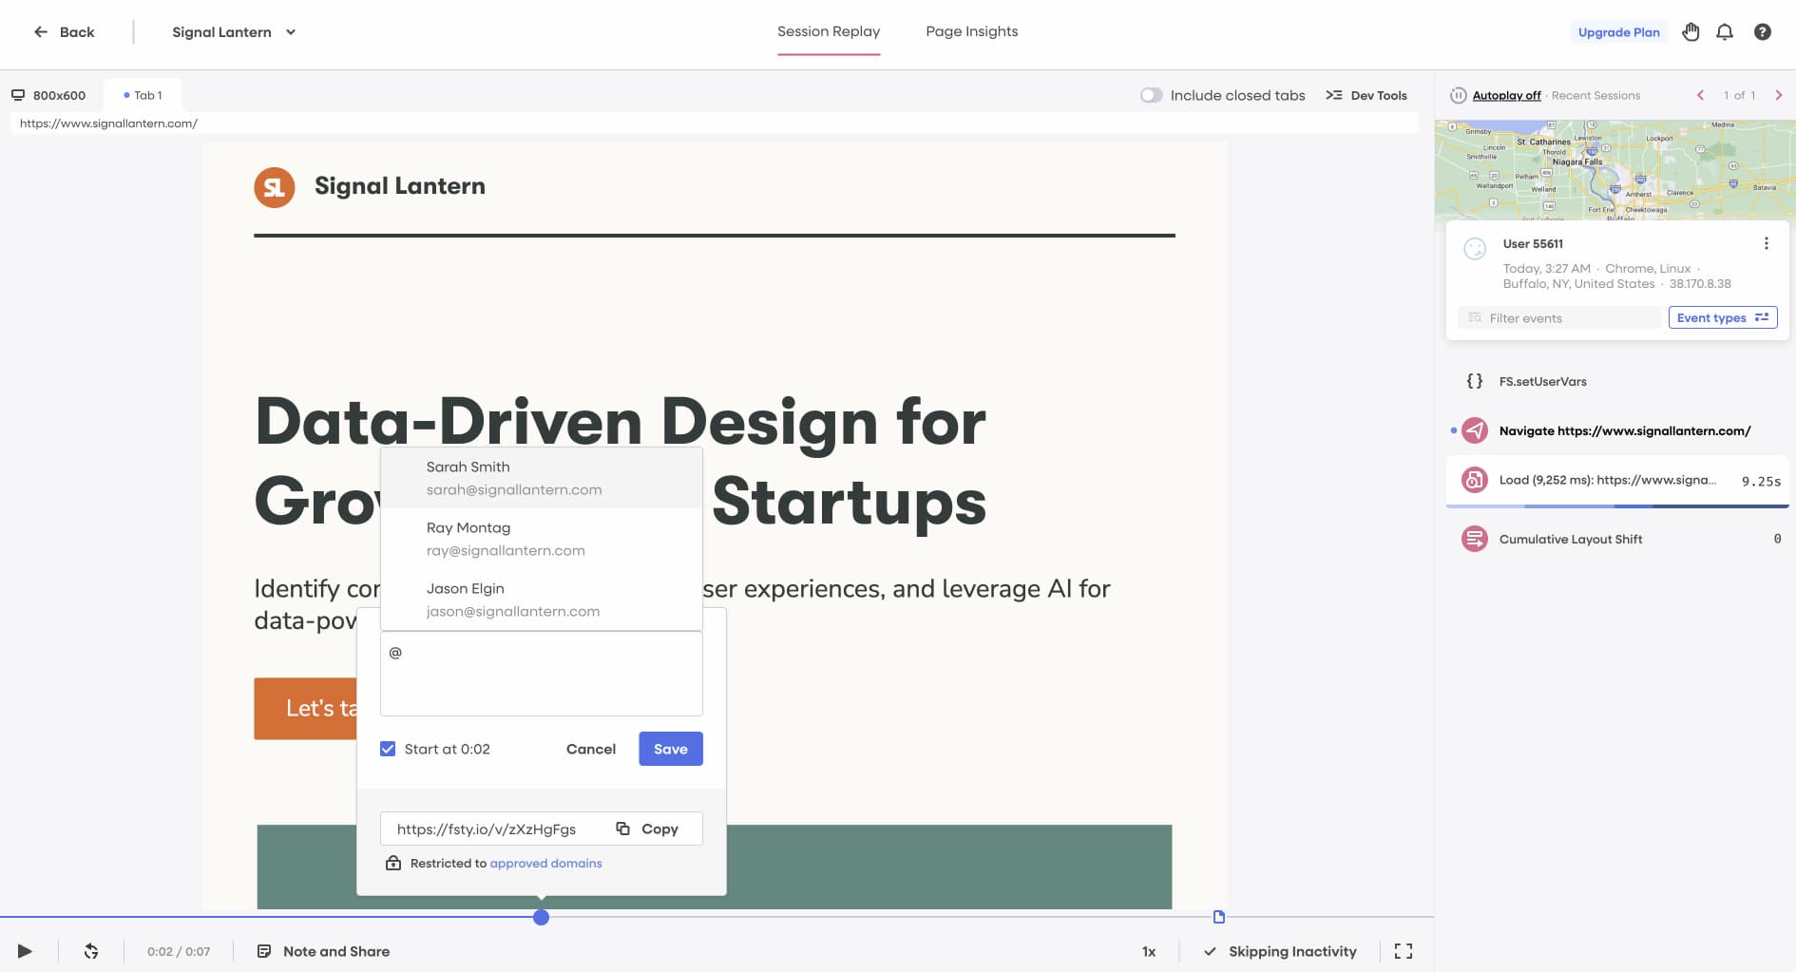Click the 0:02 / 0:07 time display
Viewport: 1796px width, 972px height.
[179, 951]
